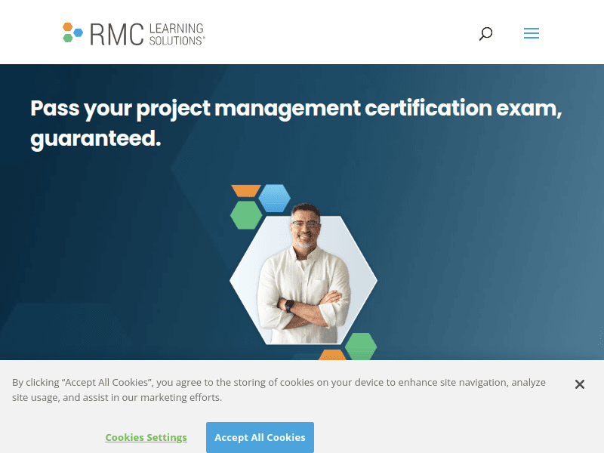Click the cookie policy description text
This screenshot has width=604, height=453.
(278, 390)
